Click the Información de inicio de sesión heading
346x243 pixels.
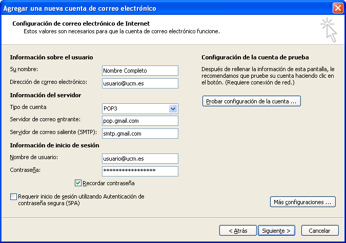(54, 145)
